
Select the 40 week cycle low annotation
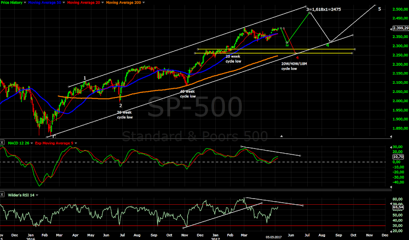click(x=188, y=94)
